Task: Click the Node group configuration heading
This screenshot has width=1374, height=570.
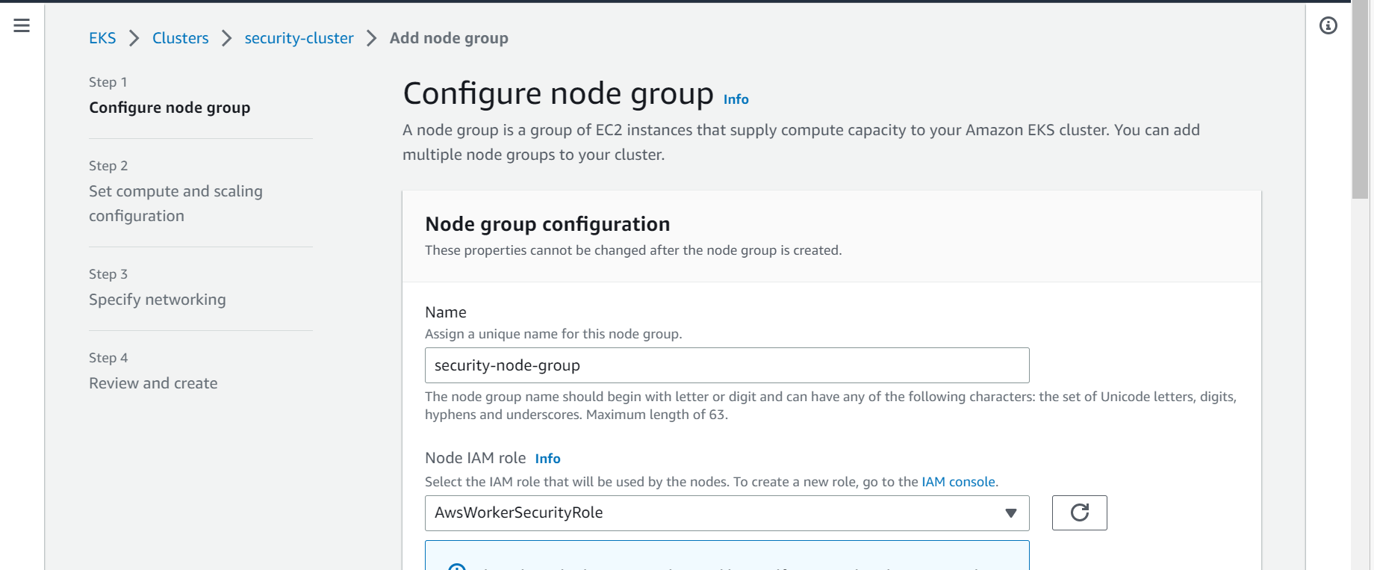Action: tap(547, 224)
